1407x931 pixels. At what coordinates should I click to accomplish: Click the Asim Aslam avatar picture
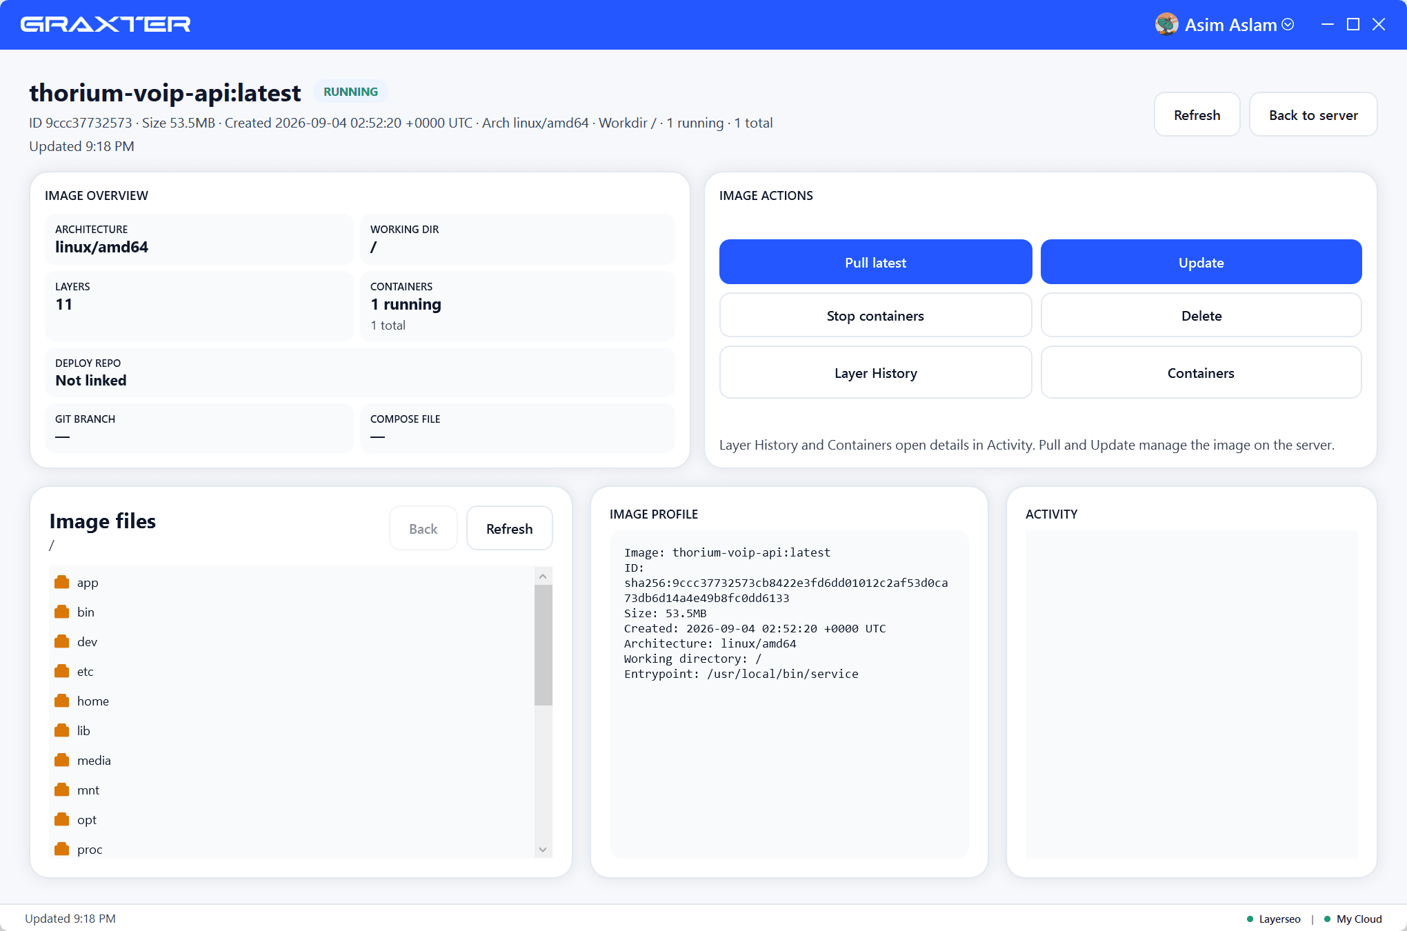tap(1166, 25)
